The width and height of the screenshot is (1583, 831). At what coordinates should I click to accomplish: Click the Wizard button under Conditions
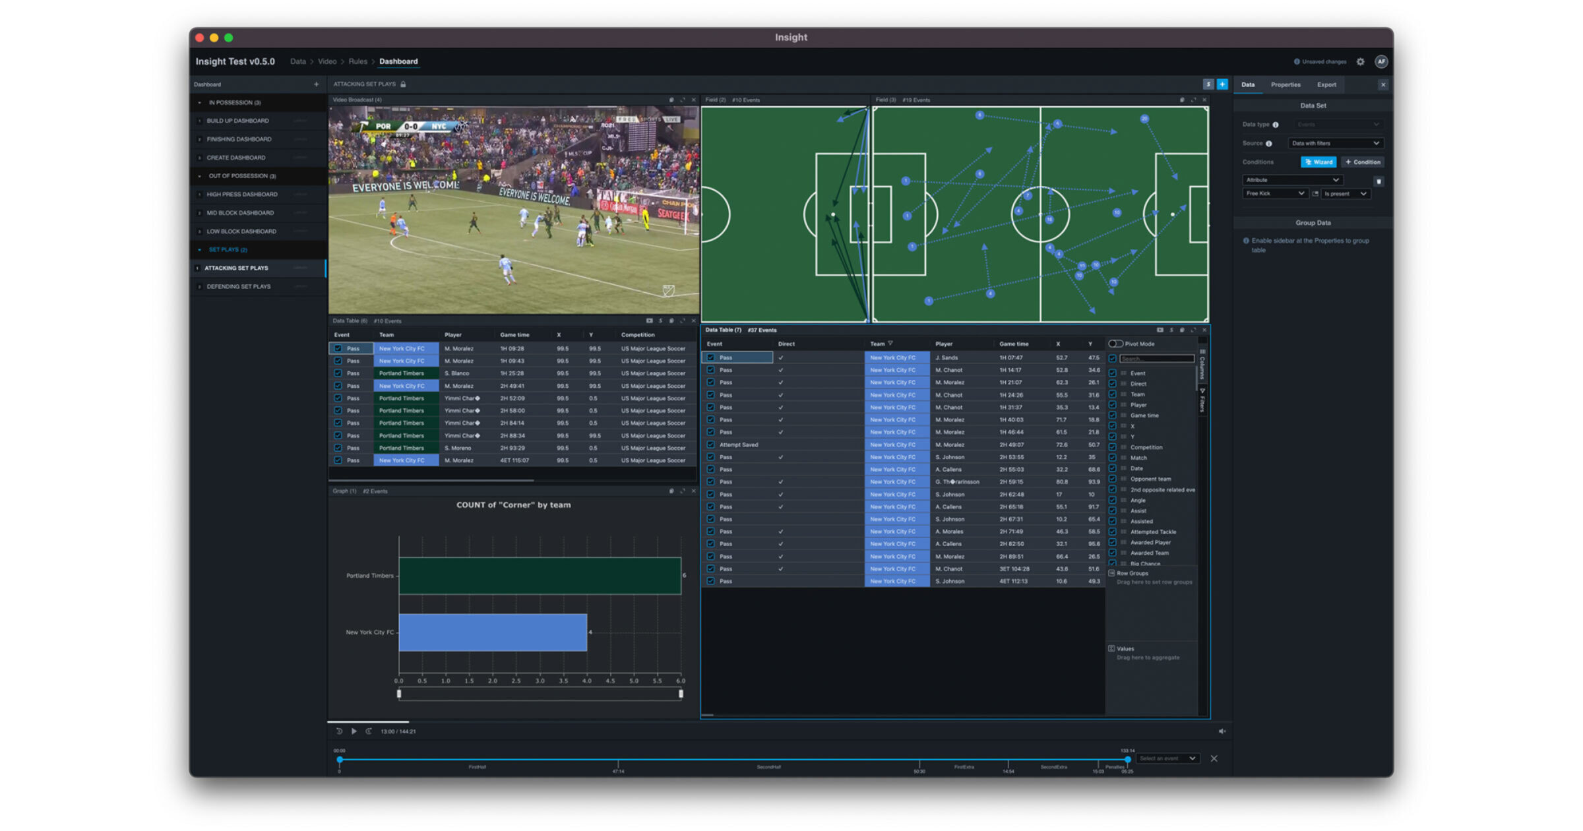(x=1319, y=162)
